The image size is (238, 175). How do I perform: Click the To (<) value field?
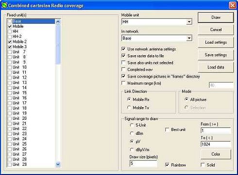[x=216, y=144]
